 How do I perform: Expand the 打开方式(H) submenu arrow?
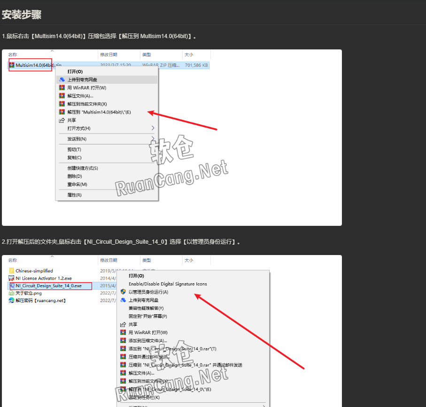coord(153,128)
